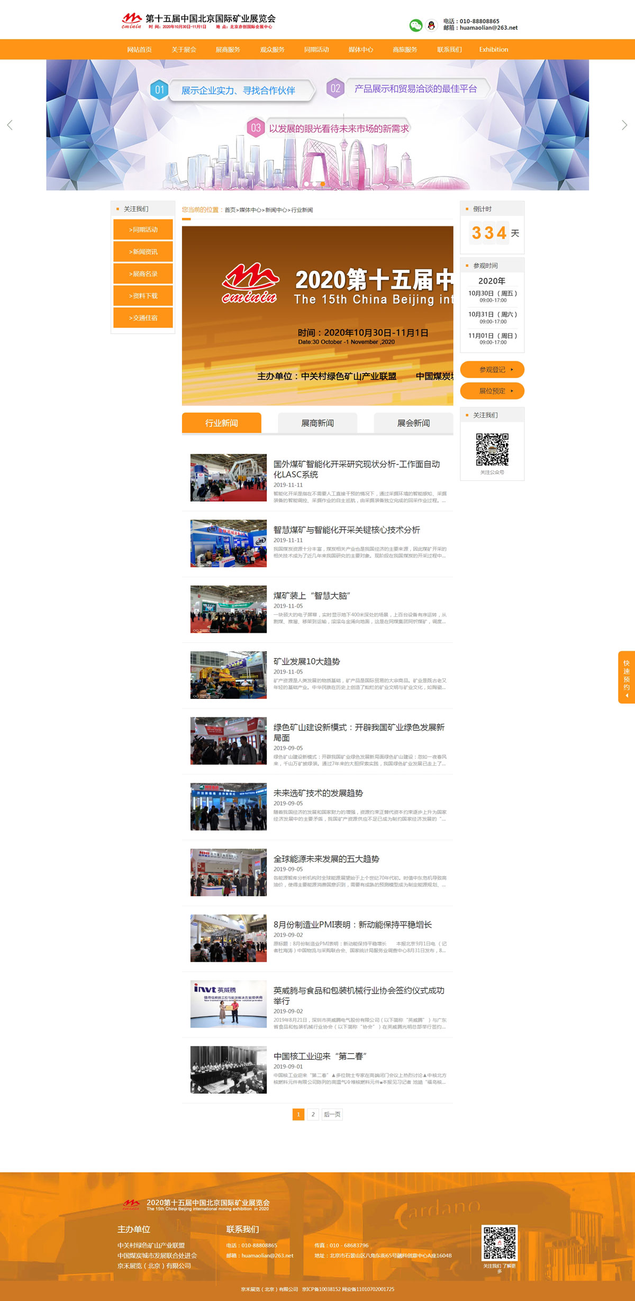Click the WeChat icon in header
The width and height of the screenshot is (635, 1301).
416,25
